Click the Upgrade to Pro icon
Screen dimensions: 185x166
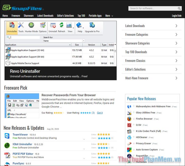(x=92, y=25)
